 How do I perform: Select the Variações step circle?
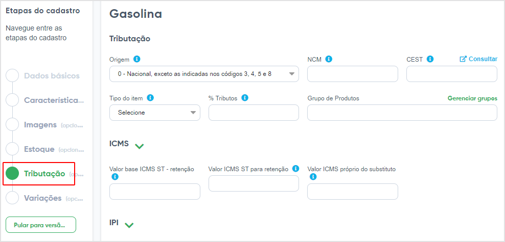(12, 198)
